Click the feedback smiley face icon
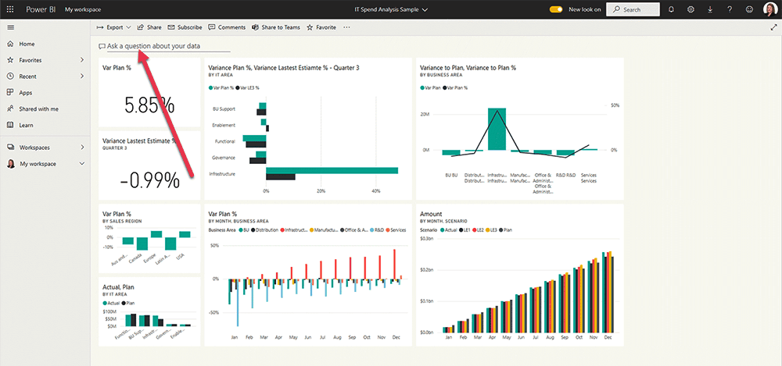 (749, 9)
